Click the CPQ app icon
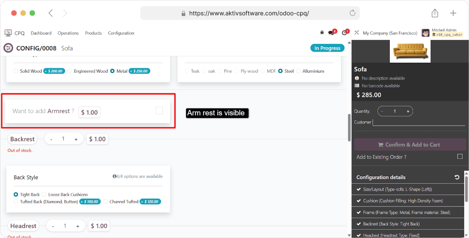The width and height of the screenshot is (469, 238). coord(8,33)
